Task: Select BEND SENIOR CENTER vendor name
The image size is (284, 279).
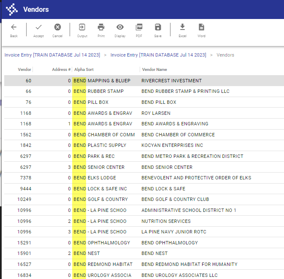Action: click(167, 167)
